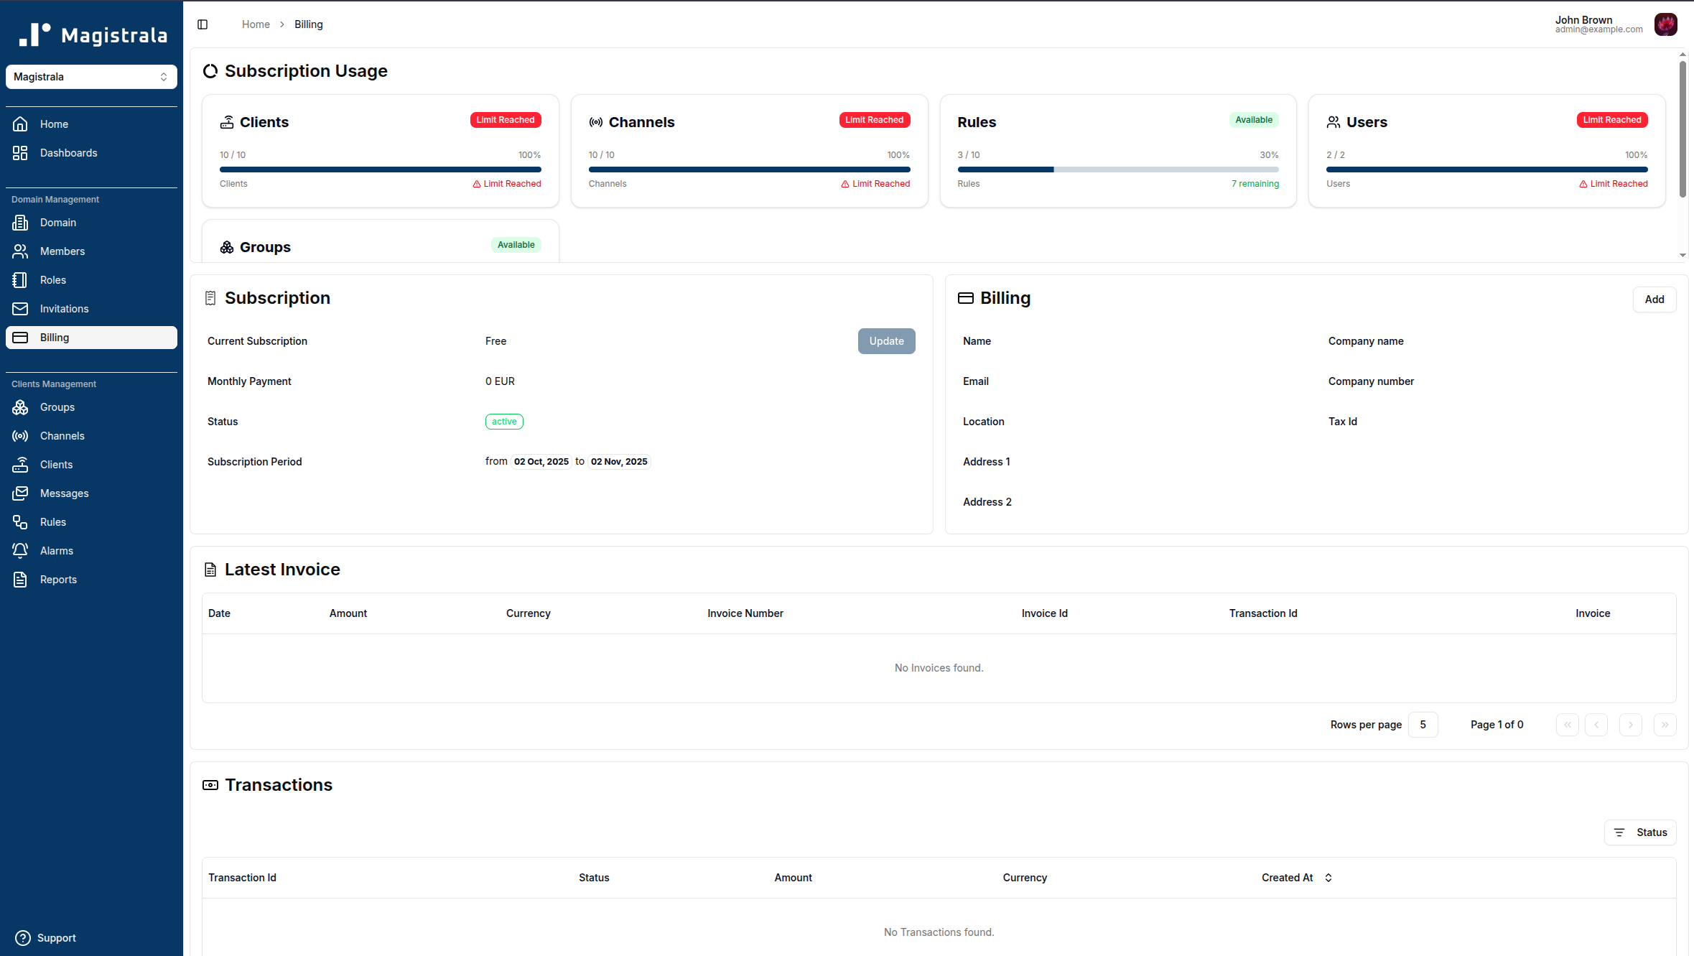Click the Add button in Billing panel
The width and height of the screenshot is (1694, 956).
[1655, 299]
